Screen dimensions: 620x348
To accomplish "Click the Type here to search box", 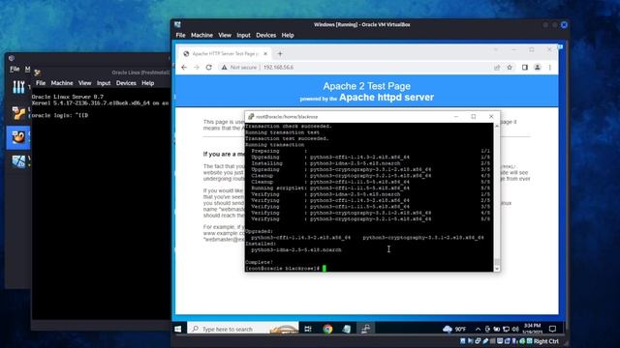I will click(x=243, y=329).
